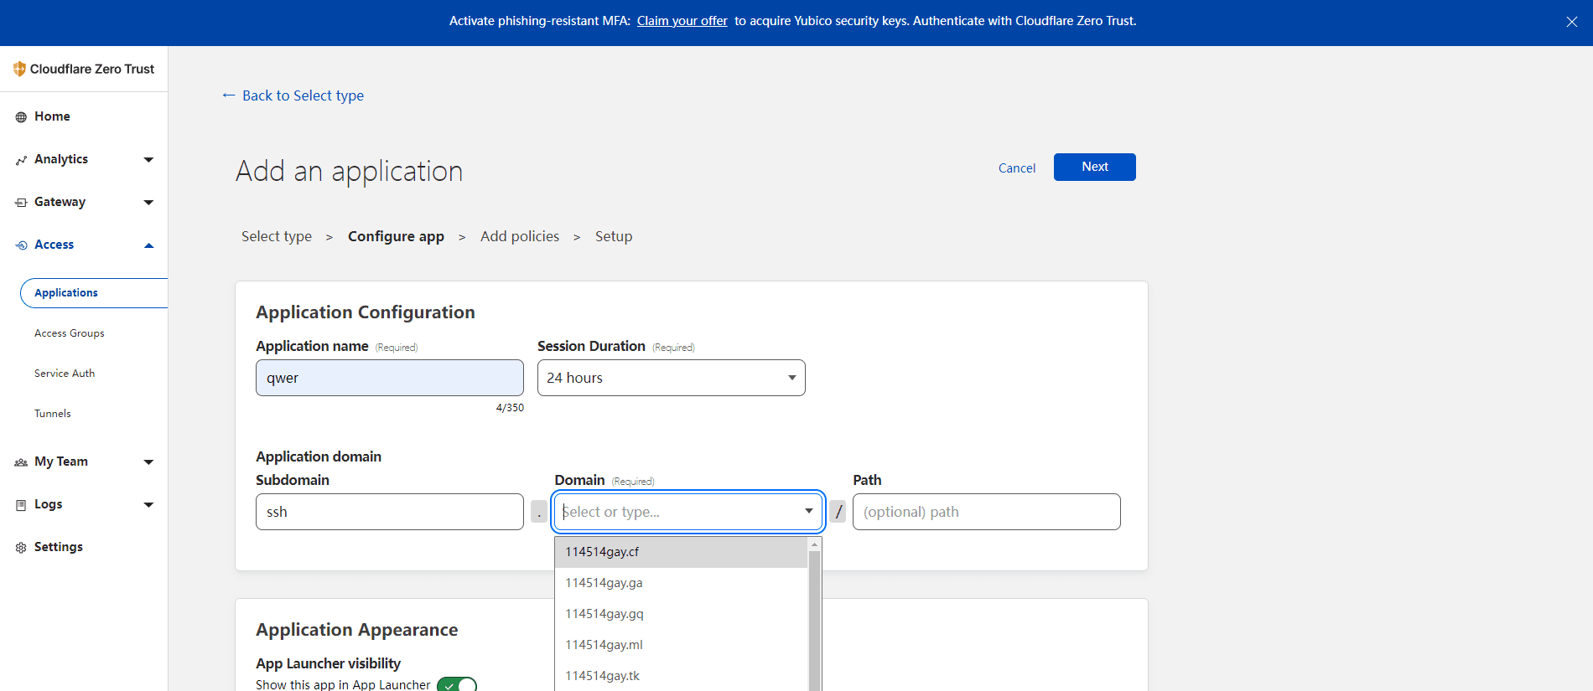Click the Setup breadcrumb step

pyautogui.click(x=614, y=236)
